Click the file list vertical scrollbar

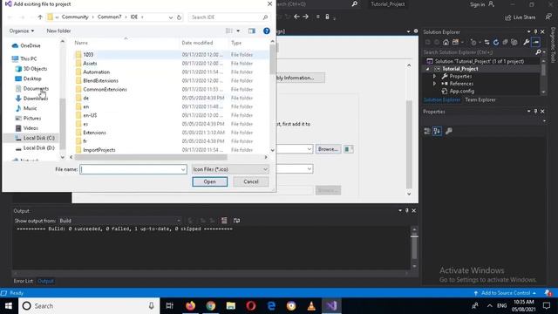tap(272, 60)
